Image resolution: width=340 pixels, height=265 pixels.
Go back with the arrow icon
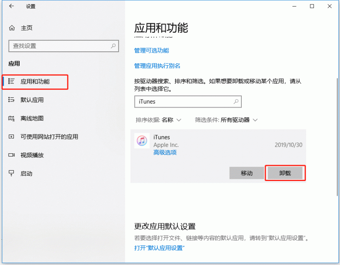11,6
